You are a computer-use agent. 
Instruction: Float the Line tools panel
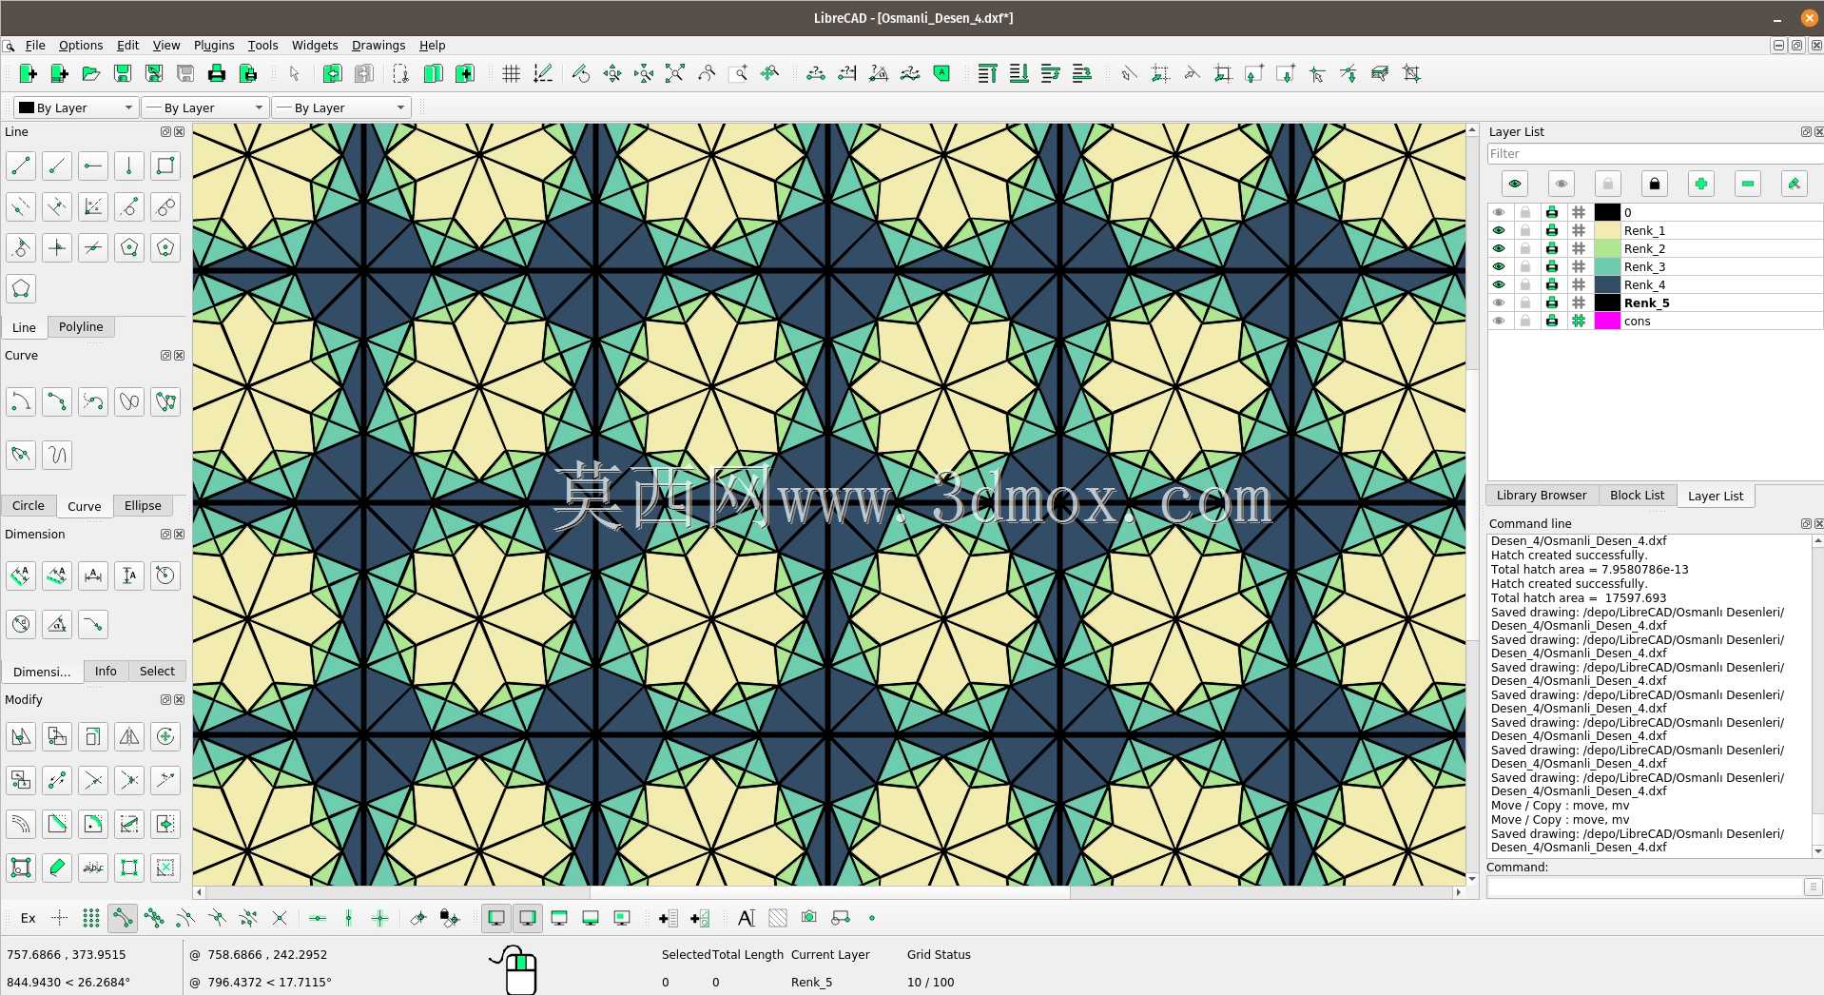pyautogui.click(x=165, y=132)
